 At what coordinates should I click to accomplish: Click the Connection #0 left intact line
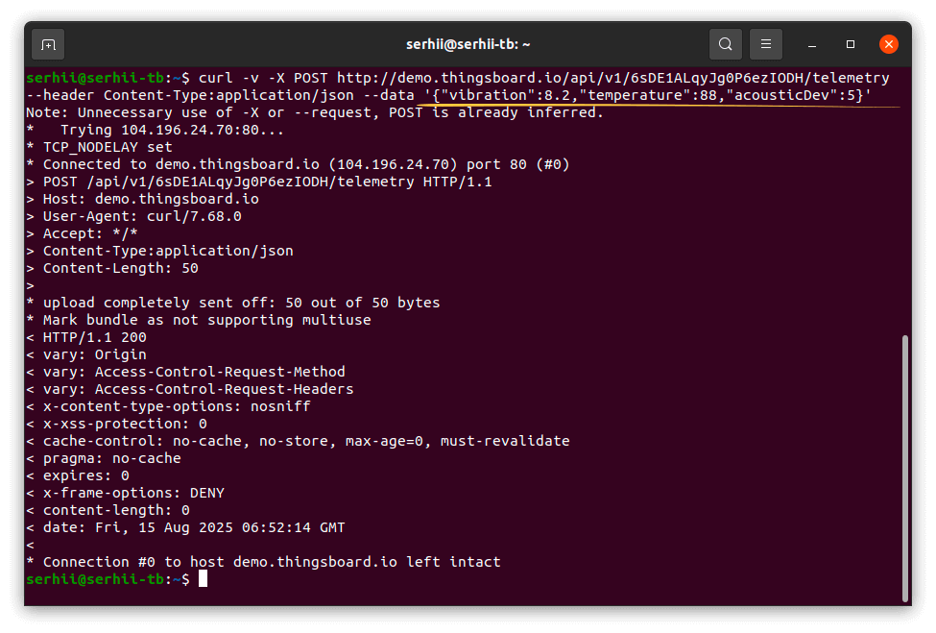tap(272, 562)
